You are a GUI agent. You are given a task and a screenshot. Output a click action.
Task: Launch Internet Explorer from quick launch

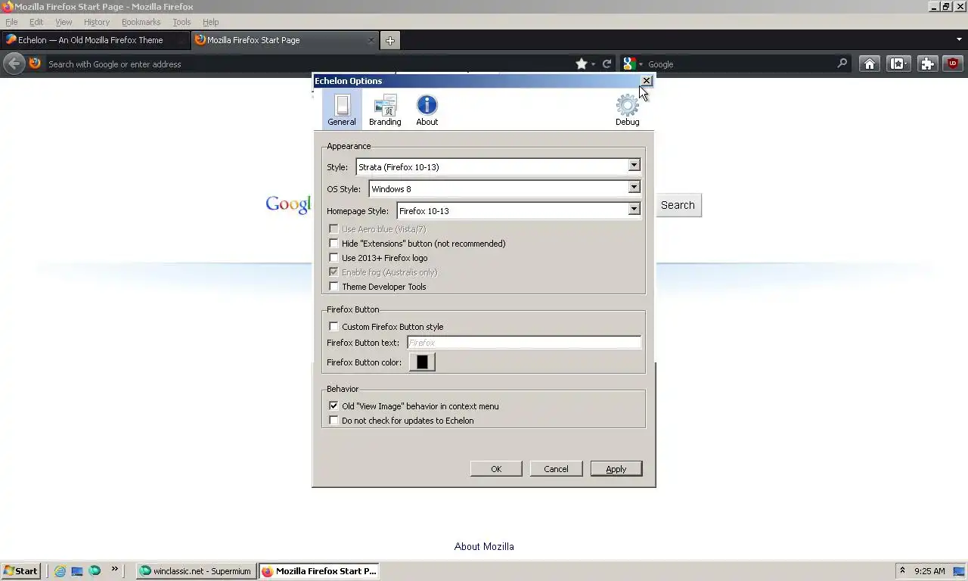click(x=60, y=571)
